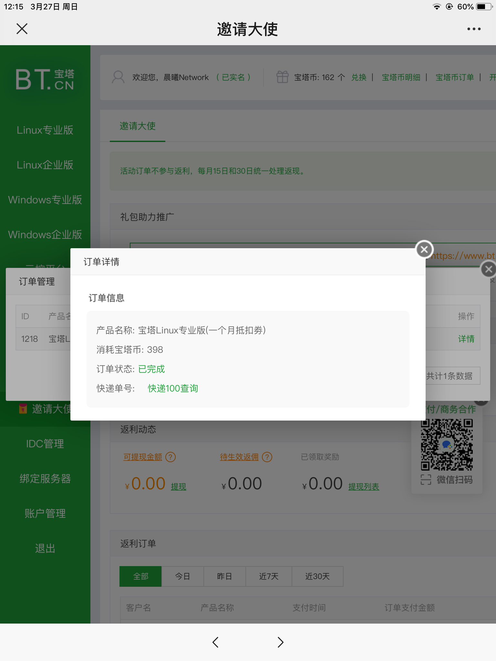Select the 今日 filter button
Image resolution: width=496 pixels, height=661 pixels.
pos(182,576)
